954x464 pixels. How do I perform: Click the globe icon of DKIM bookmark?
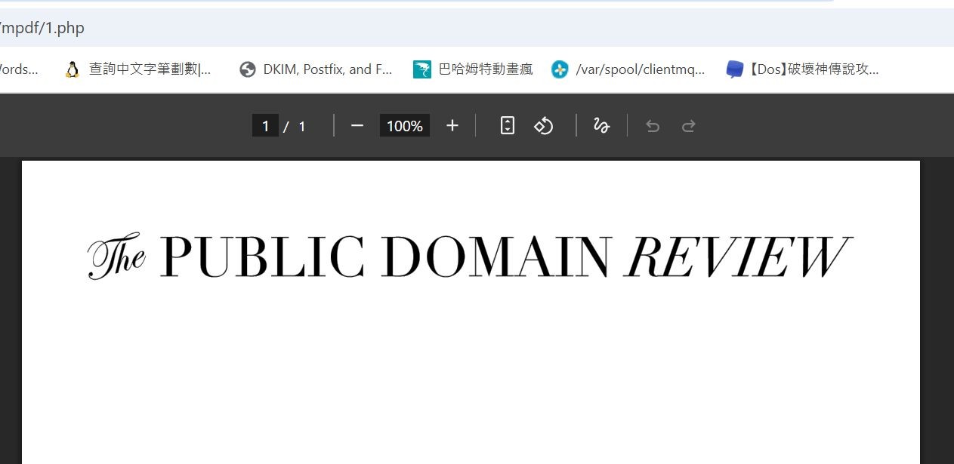248,69
